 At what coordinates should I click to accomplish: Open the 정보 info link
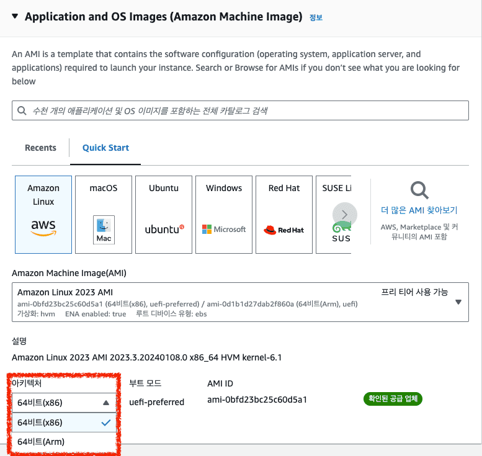click(316, 17)
